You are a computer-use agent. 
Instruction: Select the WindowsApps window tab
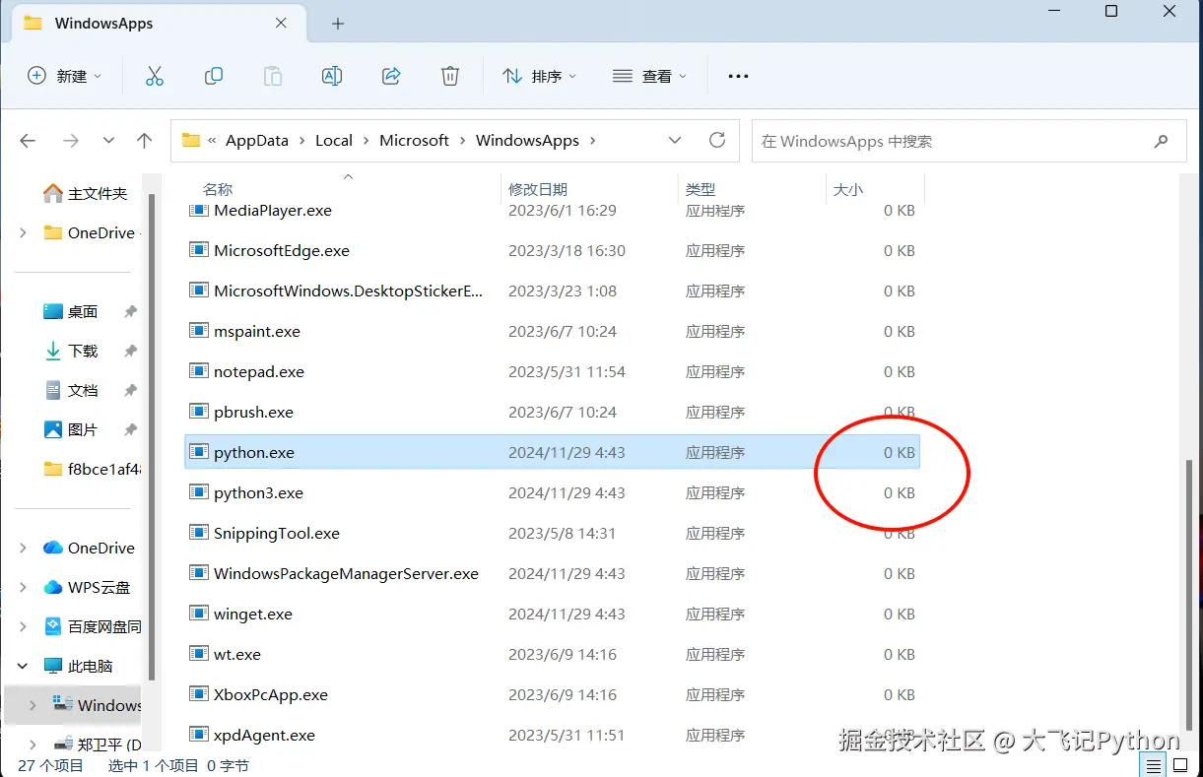(158, 23)
